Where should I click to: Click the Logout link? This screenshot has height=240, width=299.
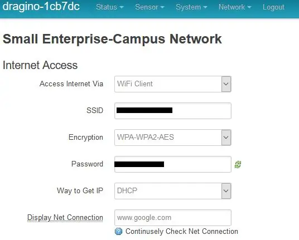(x=273, y=7)
